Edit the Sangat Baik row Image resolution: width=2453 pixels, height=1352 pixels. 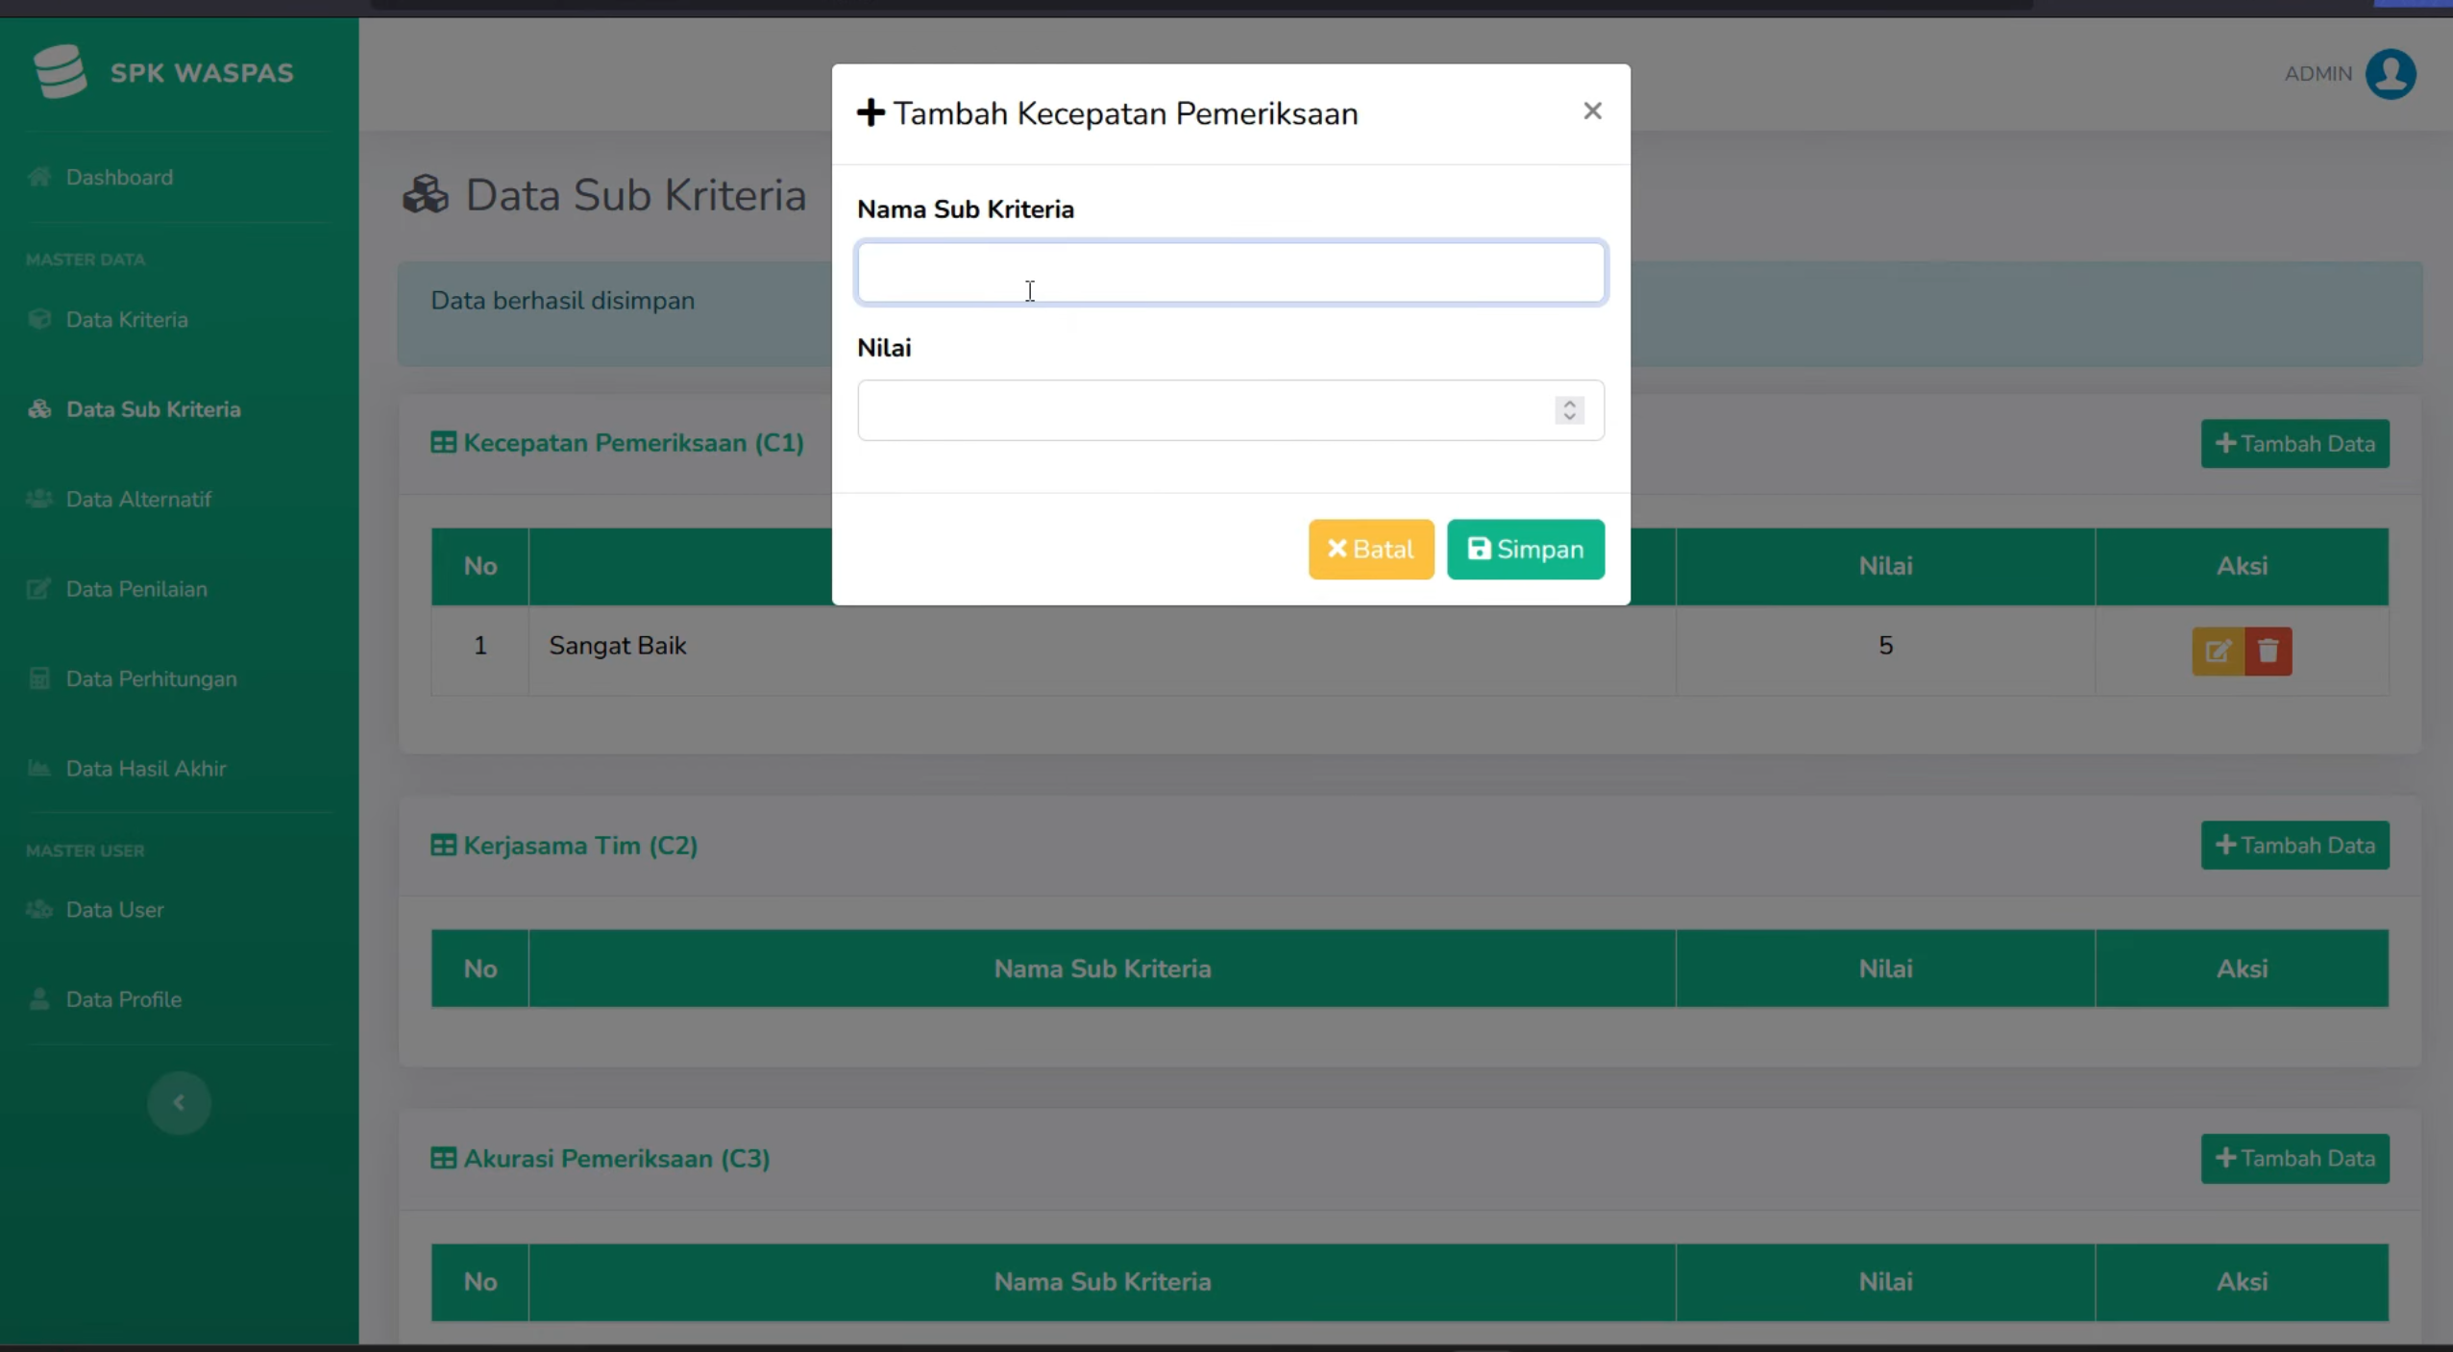tap(2218, 651)
